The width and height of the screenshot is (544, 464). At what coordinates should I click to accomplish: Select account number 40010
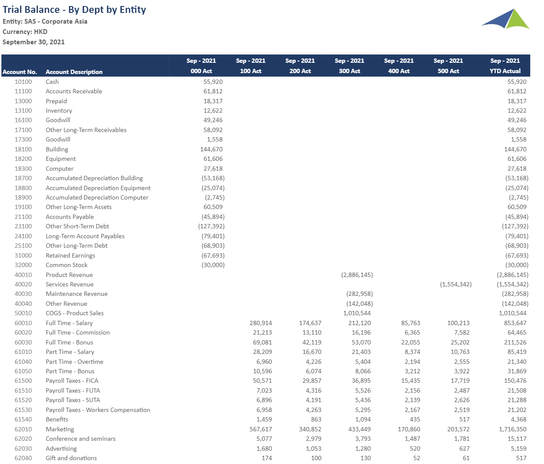[23, 275]
